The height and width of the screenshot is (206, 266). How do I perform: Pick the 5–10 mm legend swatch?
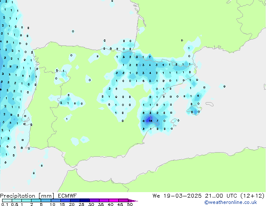point(46,201)
